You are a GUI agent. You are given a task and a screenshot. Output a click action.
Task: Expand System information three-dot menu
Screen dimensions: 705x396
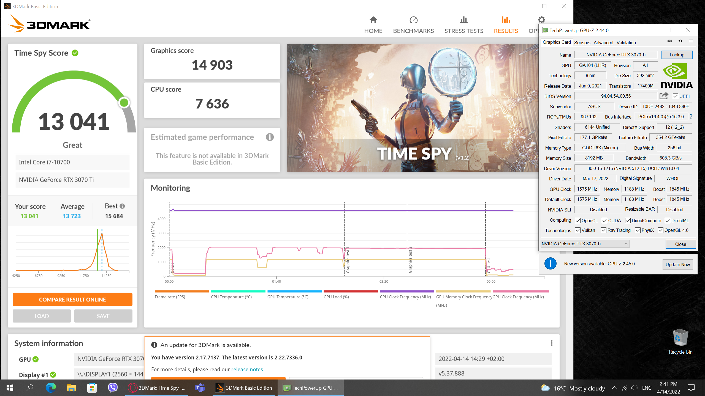coord(551,343)
